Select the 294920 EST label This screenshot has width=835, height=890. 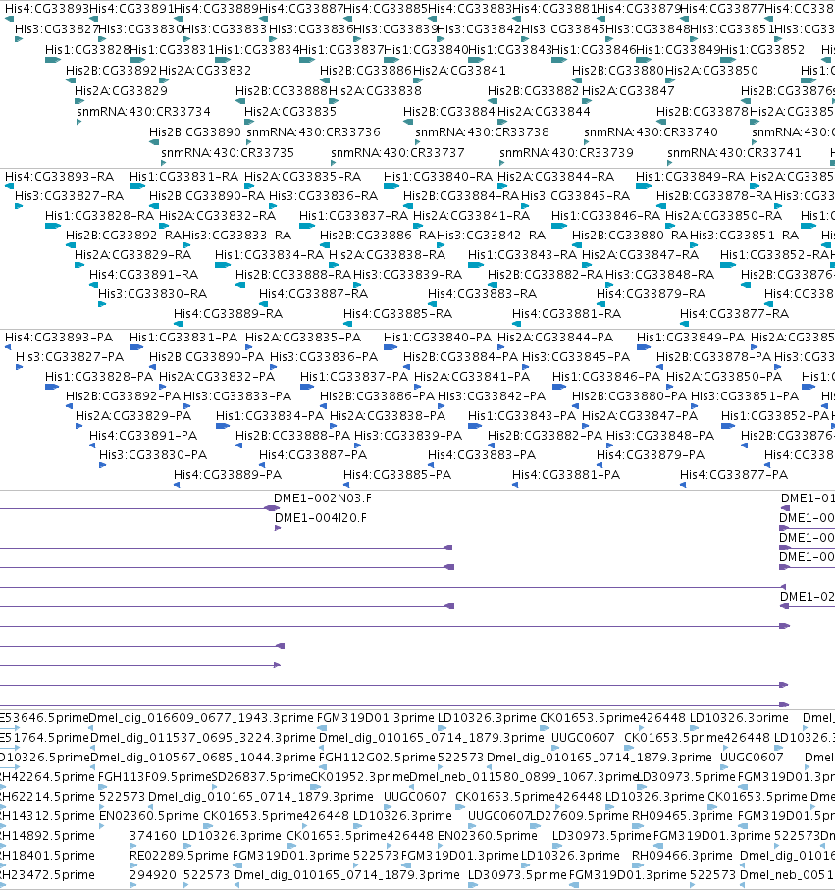pyautogui.click(x=153, y=875)
